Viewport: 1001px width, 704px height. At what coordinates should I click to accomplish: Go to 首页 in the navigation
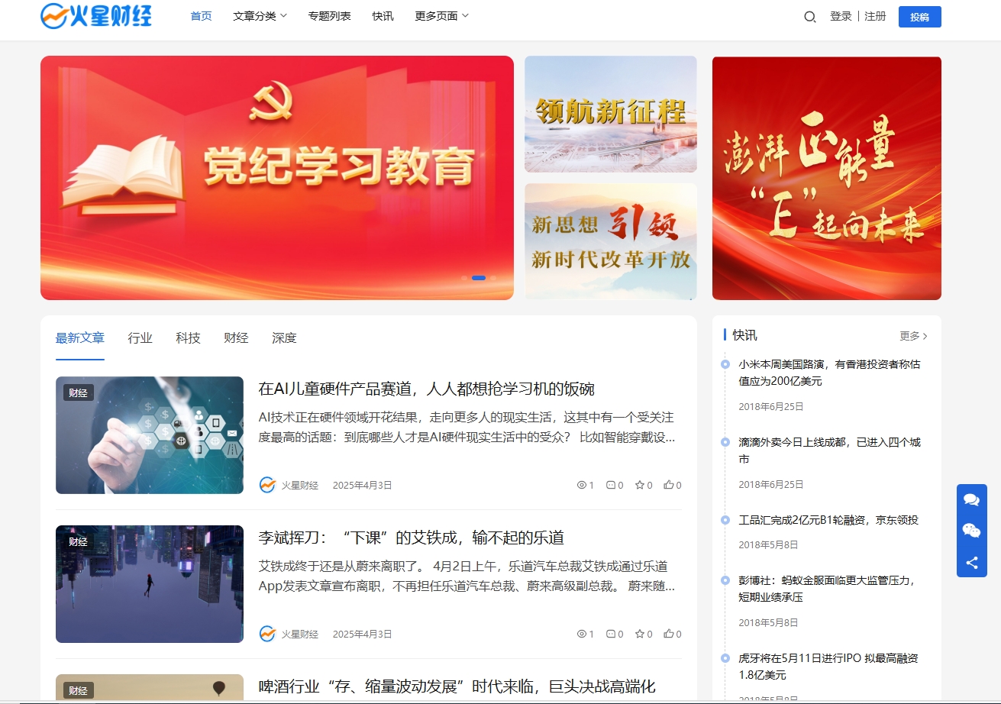tap(202, 16)
